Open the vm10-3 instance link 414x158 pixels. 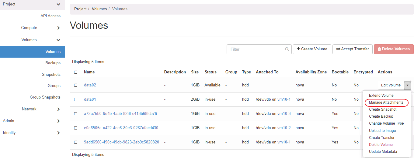tap(284, 114)
